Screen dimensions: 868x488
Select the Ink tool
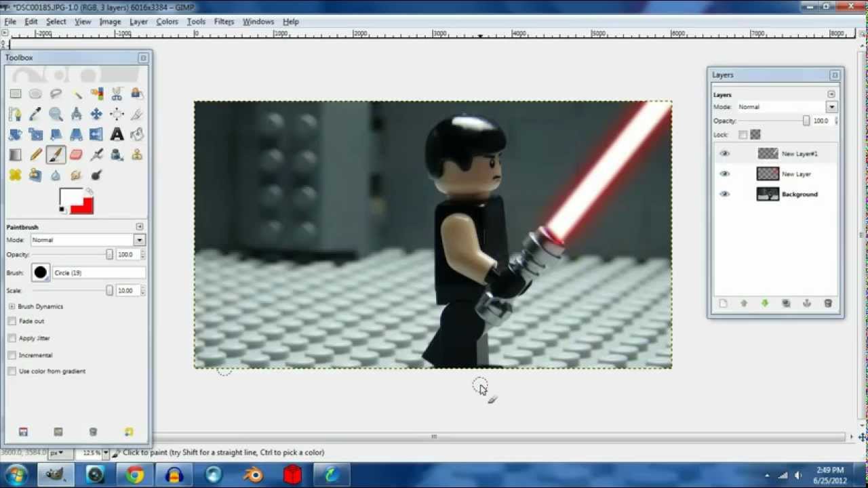pyautogui.click(x=117, y=155)
